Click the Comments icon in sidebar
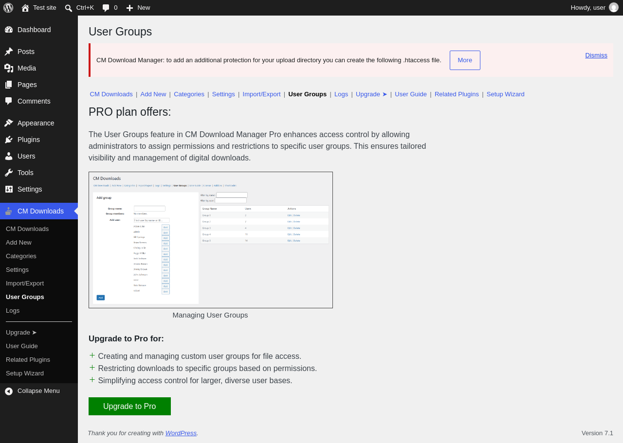Viewport: 623px width, 443px height. [9, 101]
